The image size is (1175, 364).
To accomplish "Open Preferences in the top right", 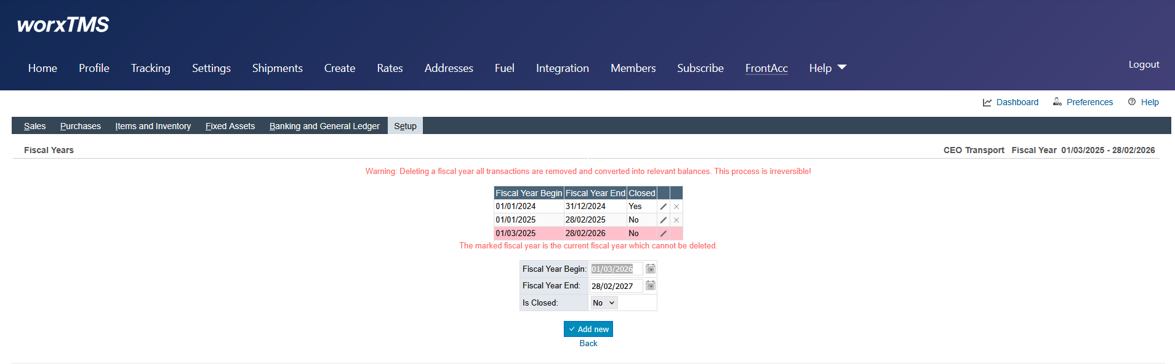I will (1083, 102).
